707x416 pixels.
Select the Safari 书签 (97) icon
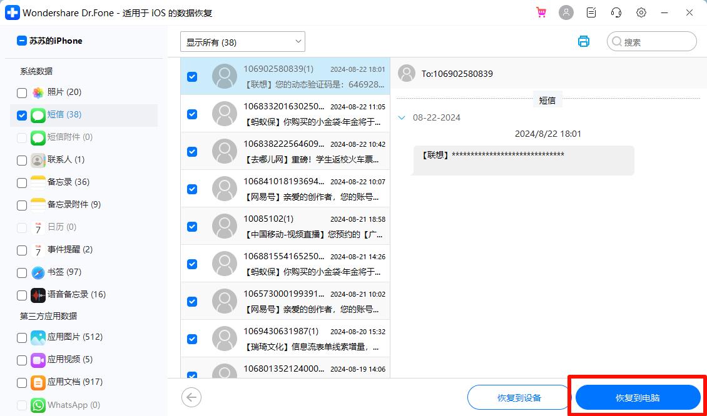38,272
